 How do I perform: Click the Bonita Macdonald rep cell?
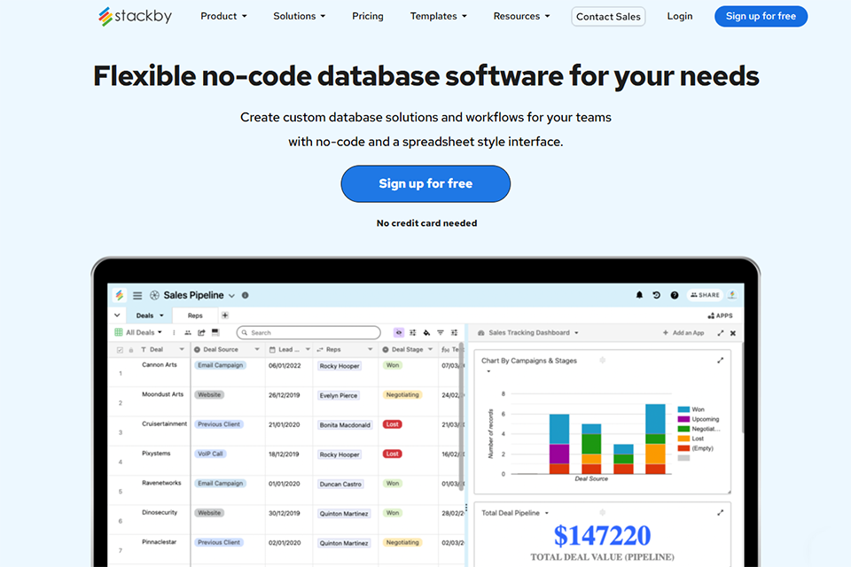tap(345, 425)
